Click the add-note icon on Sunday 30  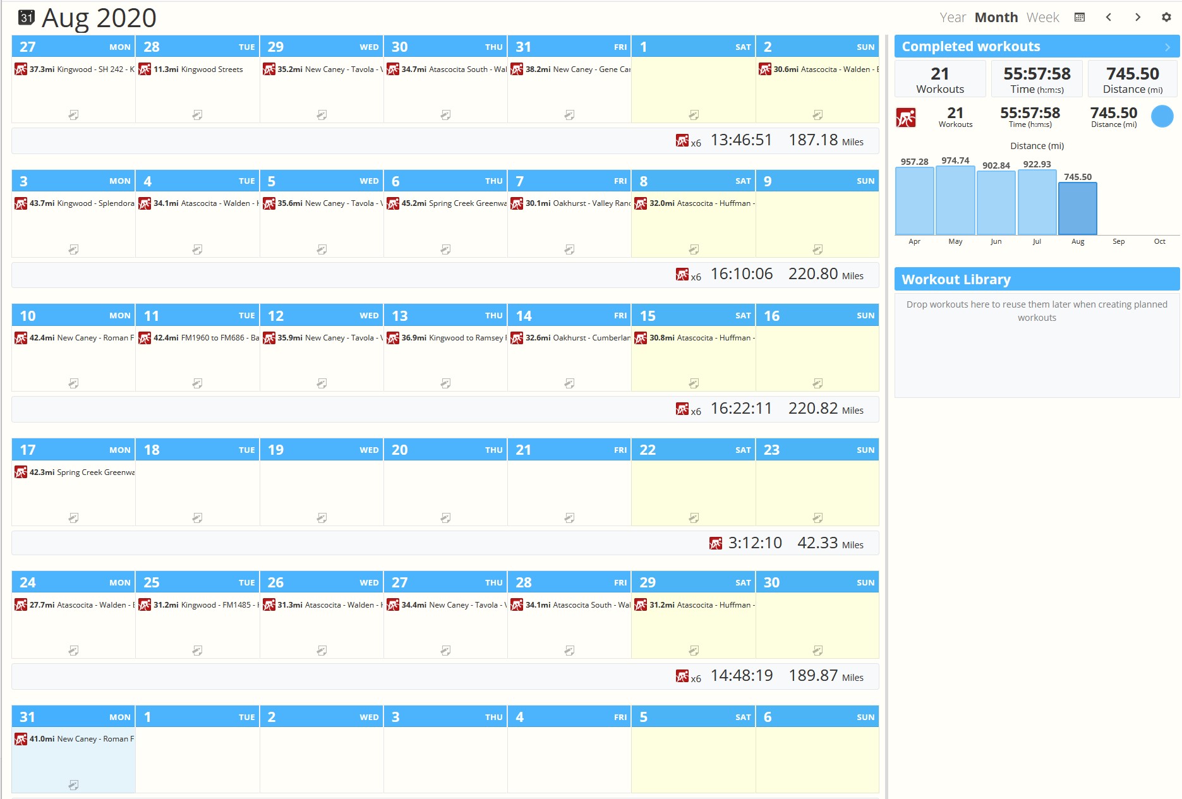point(817,651)
